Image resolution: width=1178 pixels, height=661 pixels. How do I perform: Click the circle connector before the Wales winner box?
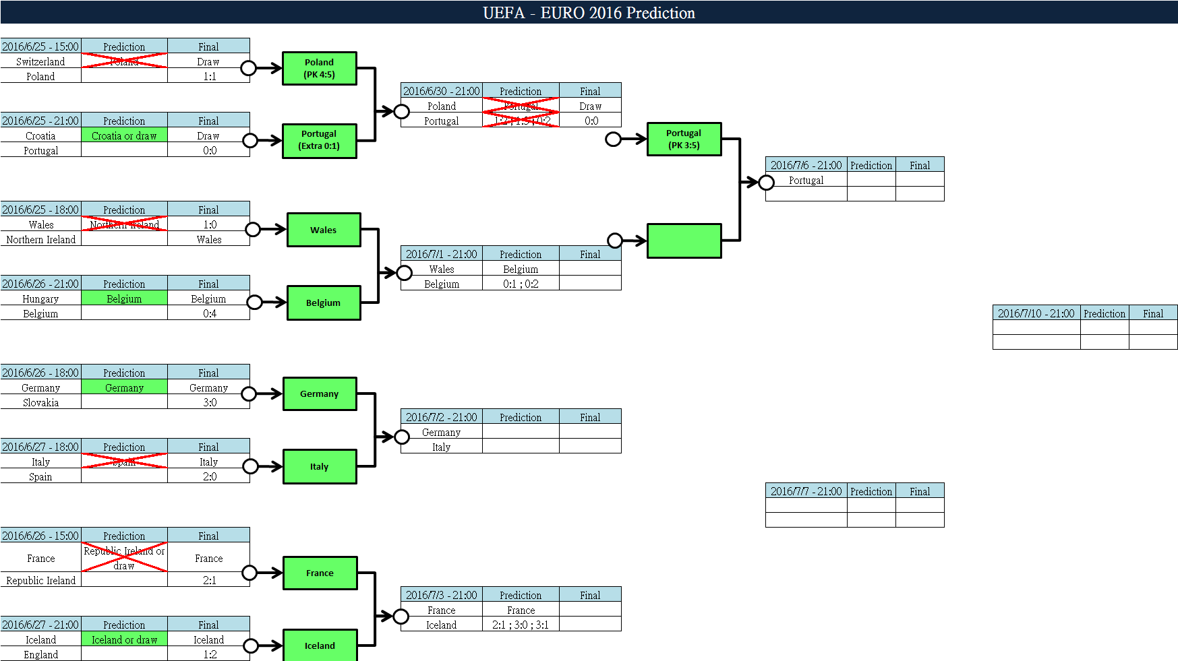point(253,230)
